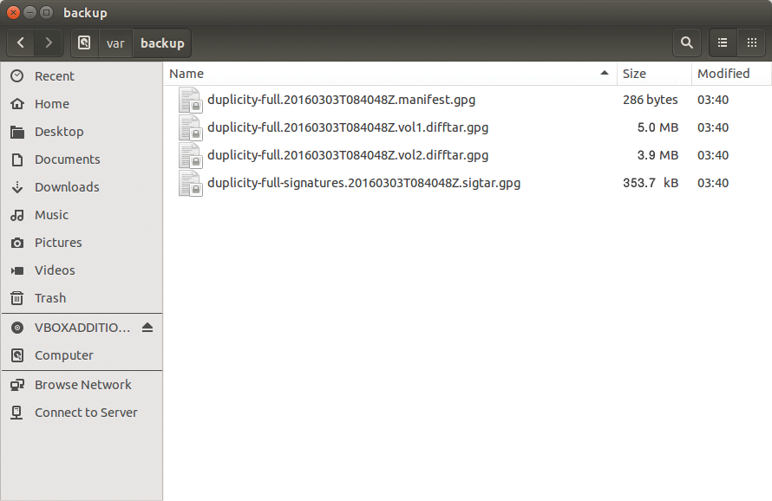Navigate back with the left arrow
Screen dimensions: 772x501
coord(20,42)
